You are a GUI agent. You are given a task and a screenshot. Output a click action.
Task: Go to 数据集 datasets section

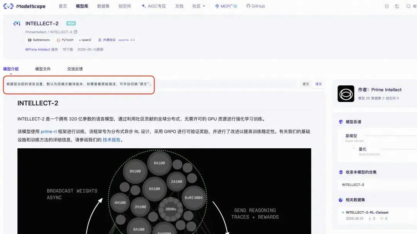(x=103, y=6)
